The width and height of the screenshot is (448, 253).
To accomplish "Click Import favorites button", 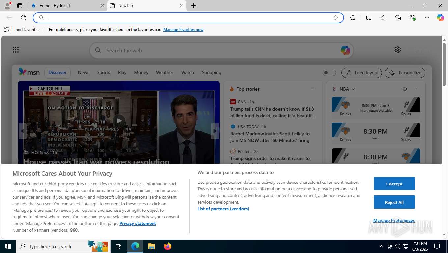I will (22, 30).
